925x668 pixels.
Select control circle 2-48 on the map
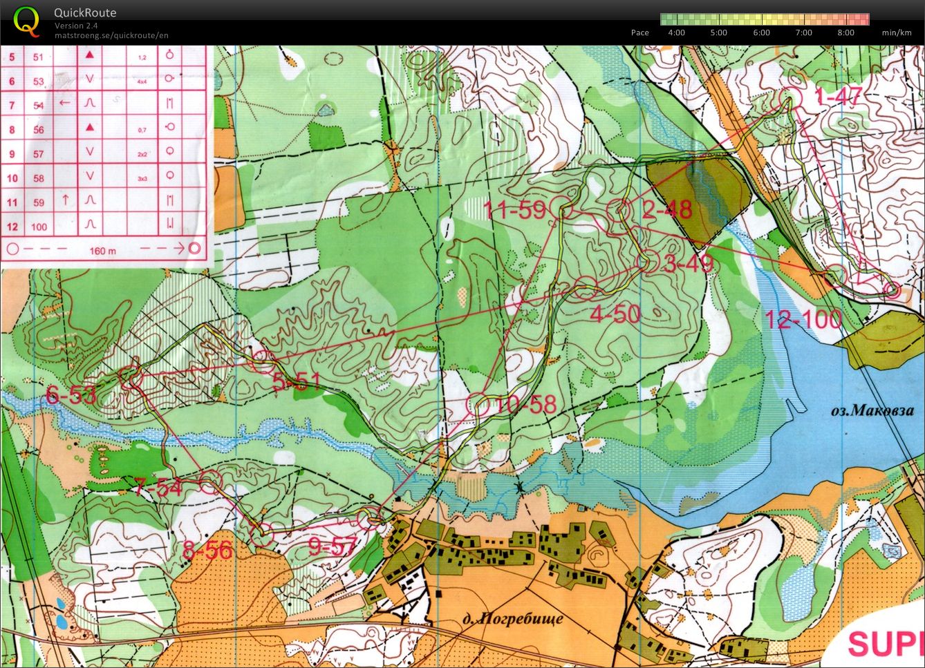pyautogui.click(x=617, y=208)
